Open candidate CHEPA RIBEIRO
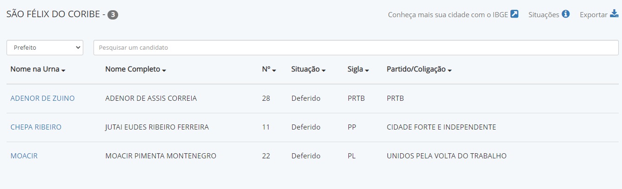Viewport: 622px width, 189px height. pyautogui.click(x=36, y=127)
